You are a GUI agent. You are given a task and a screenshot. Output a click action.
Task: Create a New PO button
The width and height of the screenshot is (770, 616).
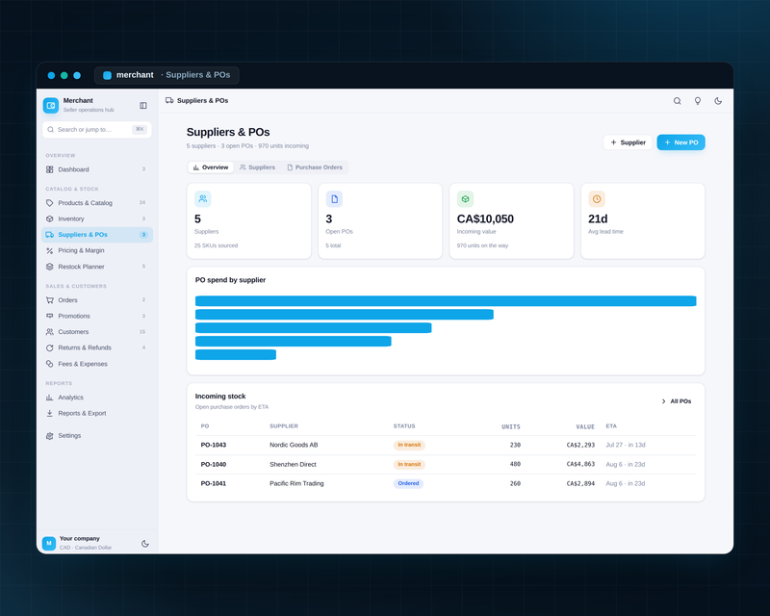click(681, 142)
